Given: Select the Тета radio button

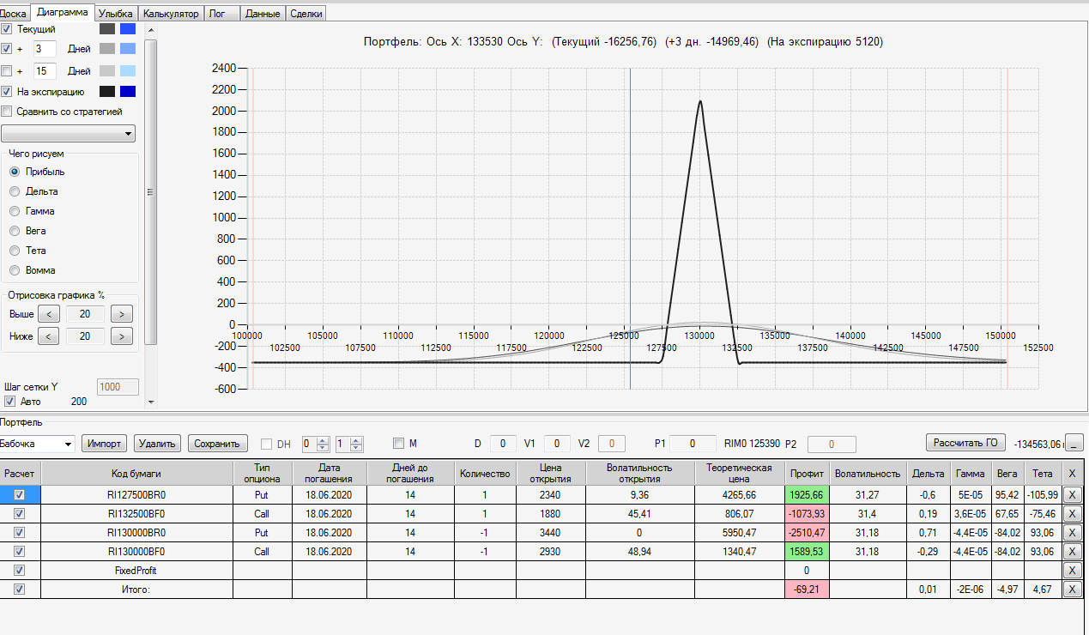Looking at the screenshot, I should click(15, 251).
